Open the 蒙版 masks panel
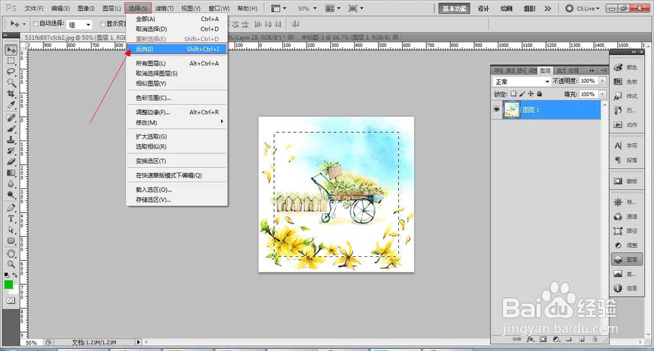This screenshot has height=351, width=654. [626, 181]
